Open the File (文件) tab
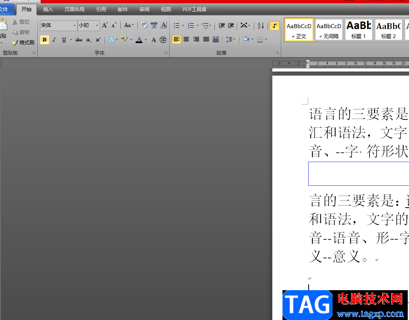The width and height of the screenshot is (409, 320). pos(5,10)
